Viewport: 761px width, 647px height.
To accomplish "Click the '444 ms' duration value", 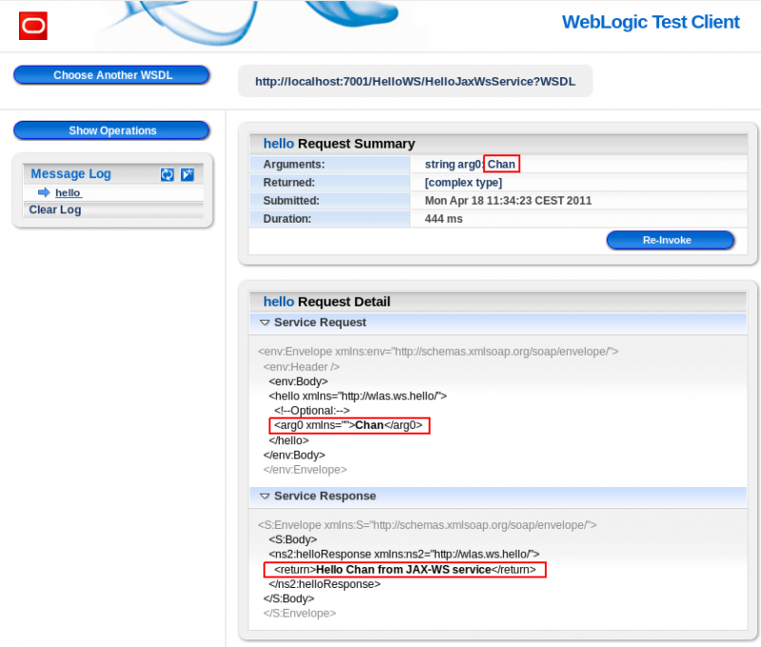I will (443, 219).
